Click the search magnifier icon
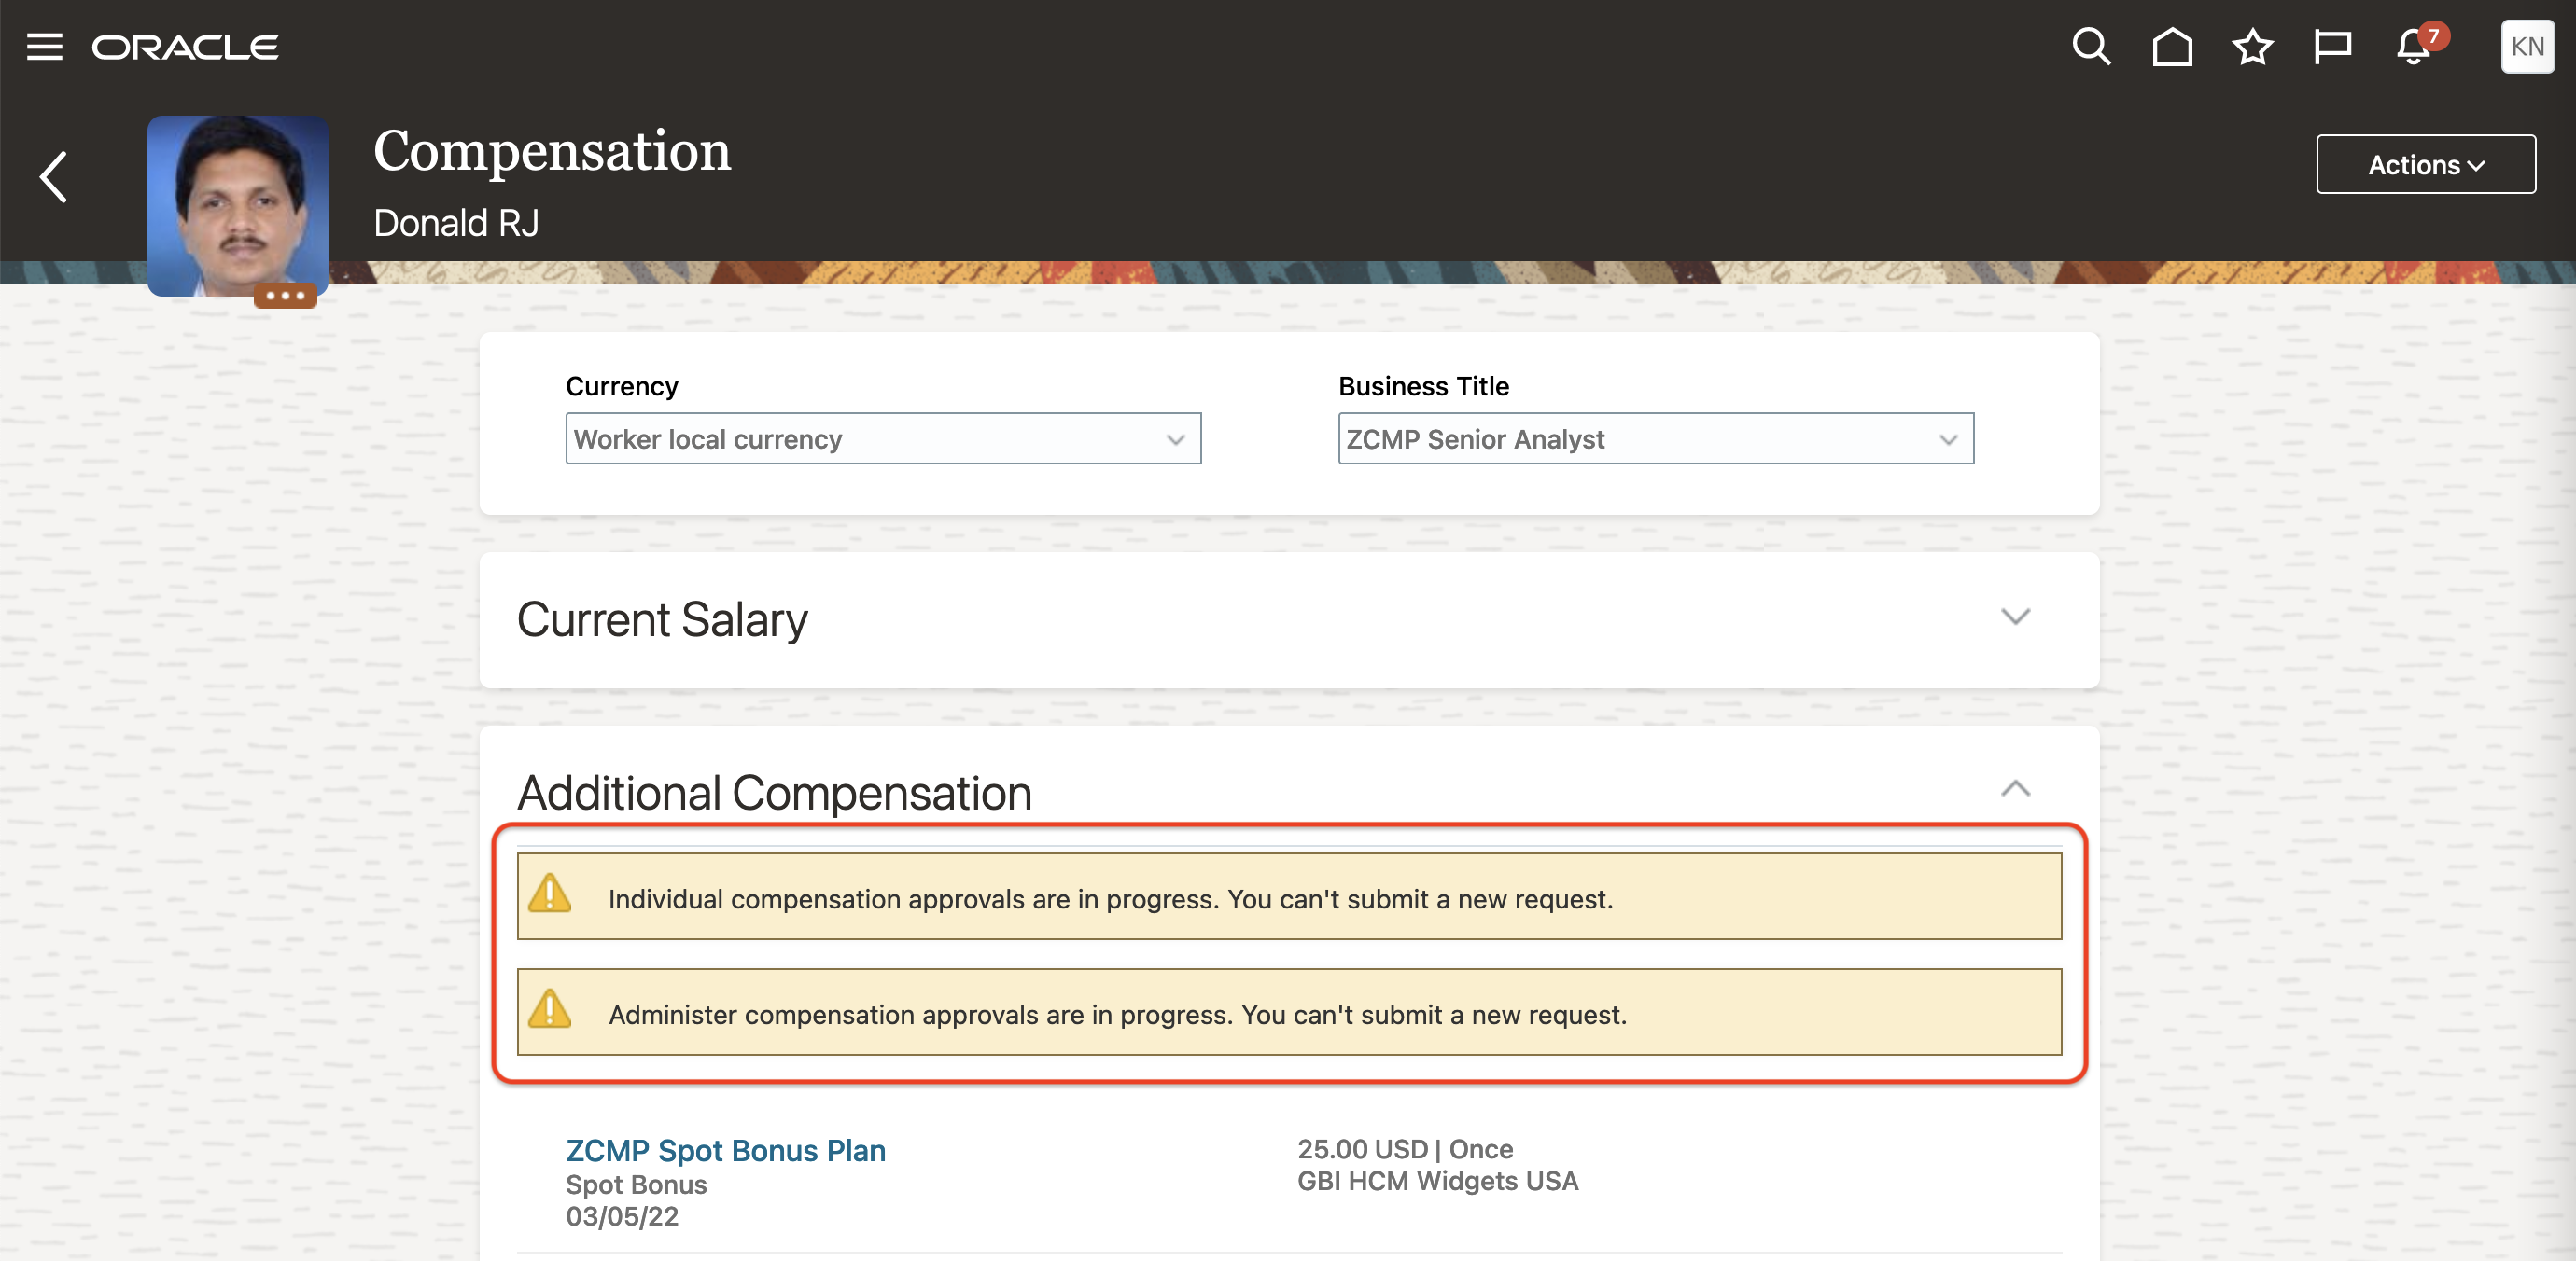The width and height of the screenshot is (2576, 1261). coord(2090,47)
